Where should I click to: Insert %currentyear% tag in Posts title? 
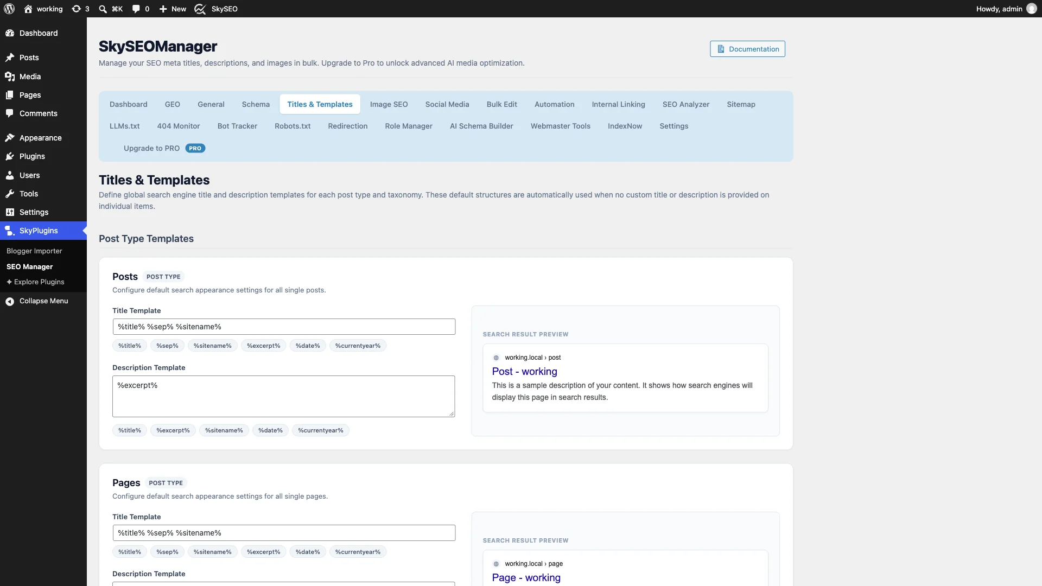[x=358, y=346]
